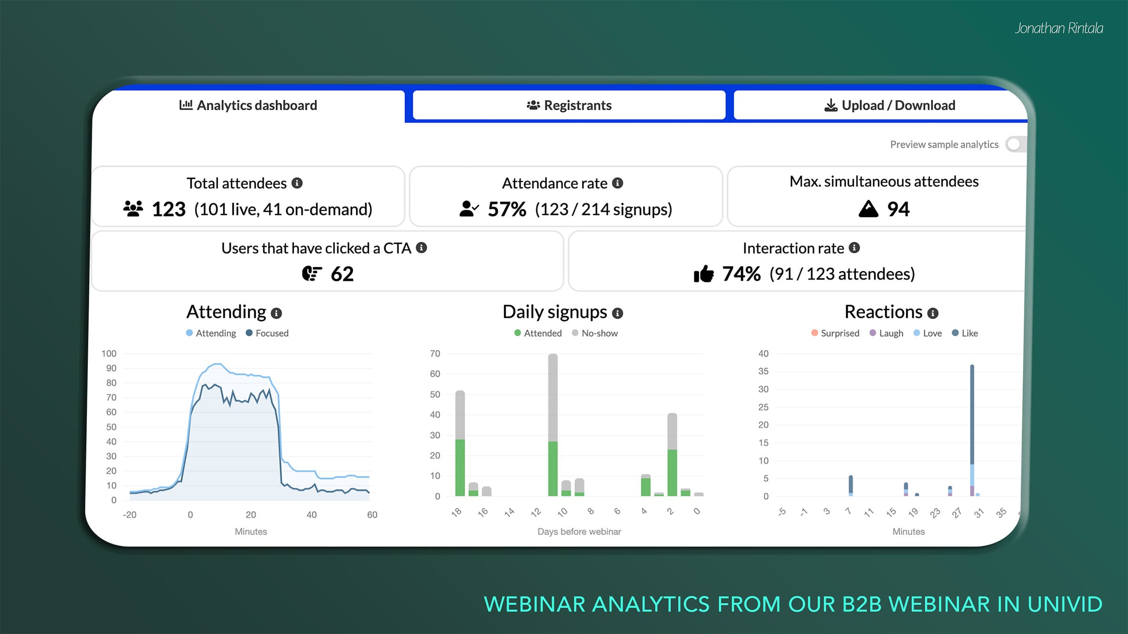Click the "Days before webinar" axis label
This screenshot has height=634, width=1128.
(x=579, y=532)
